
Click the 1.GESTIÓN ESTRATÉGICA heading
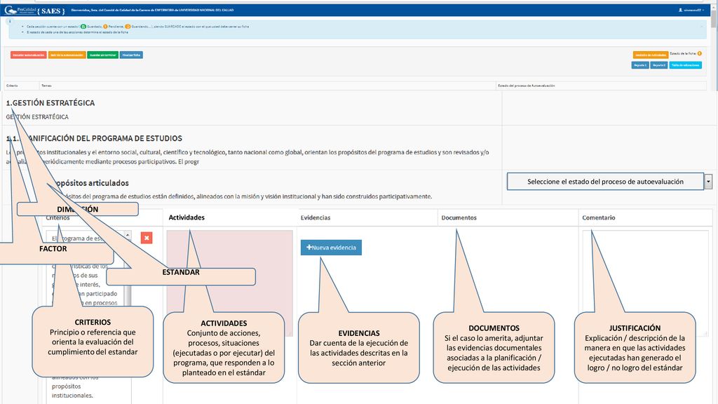(50, 103)
